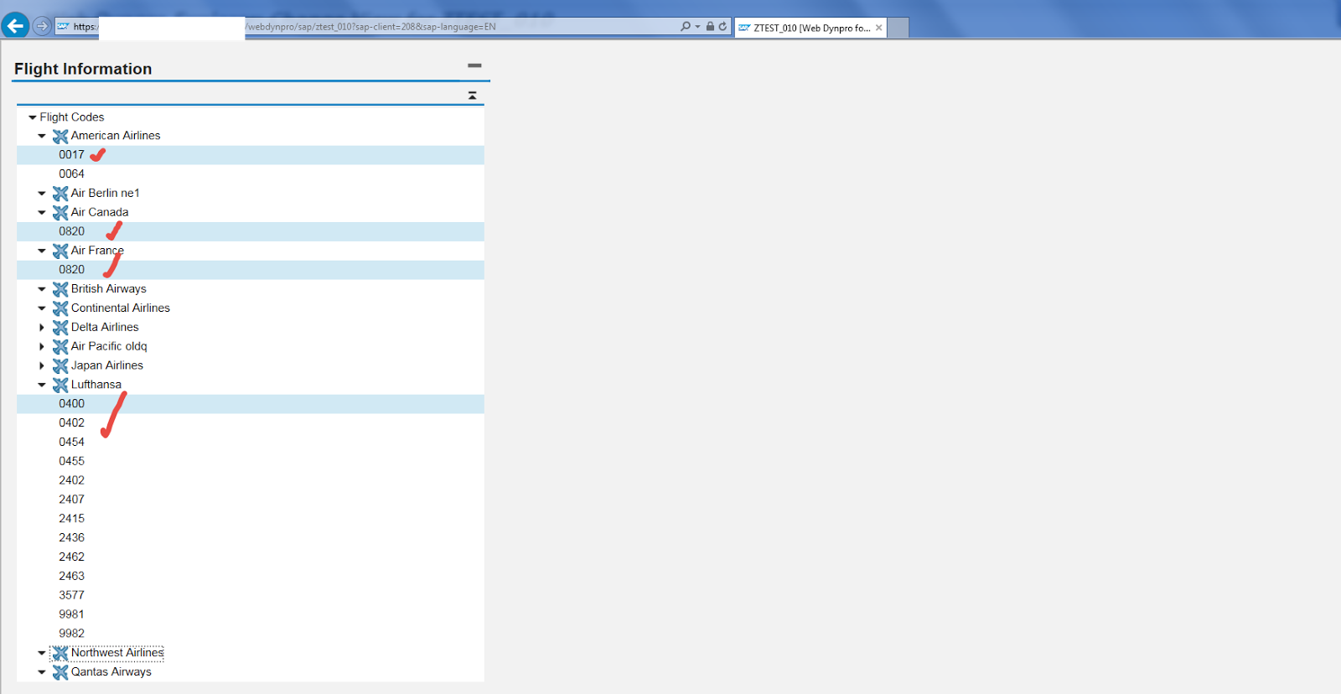Select Lufthansa flight 2402

[x=251, y=481]
